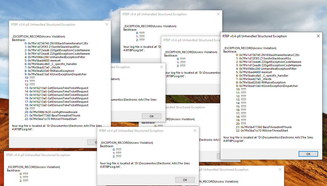Screen dimensions: 327x186
Task: Close the large left exception dialog
Action: (107, 25)
